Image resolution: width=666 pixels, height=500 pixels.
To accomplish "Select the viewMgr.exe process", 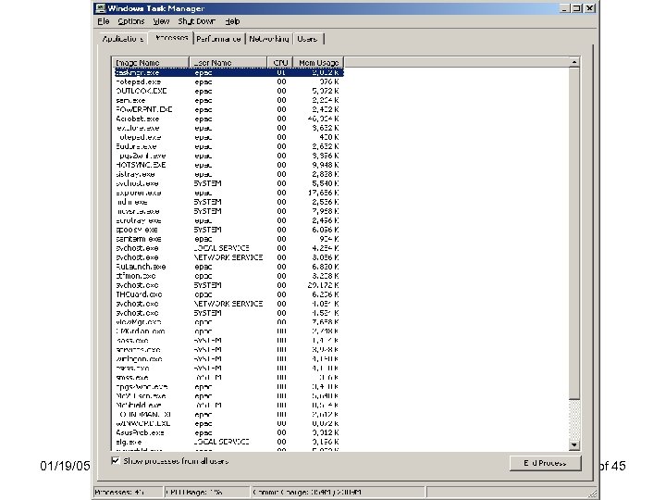I will click(x=228, y=322).
